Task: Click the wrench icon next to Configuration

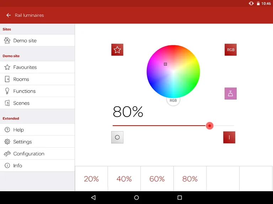Action: 7,154
